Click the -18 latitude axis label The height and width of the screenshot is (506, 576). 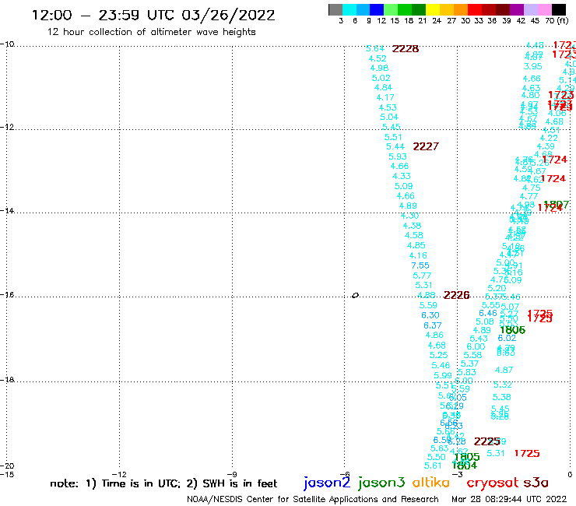click(x=7, y=380)
